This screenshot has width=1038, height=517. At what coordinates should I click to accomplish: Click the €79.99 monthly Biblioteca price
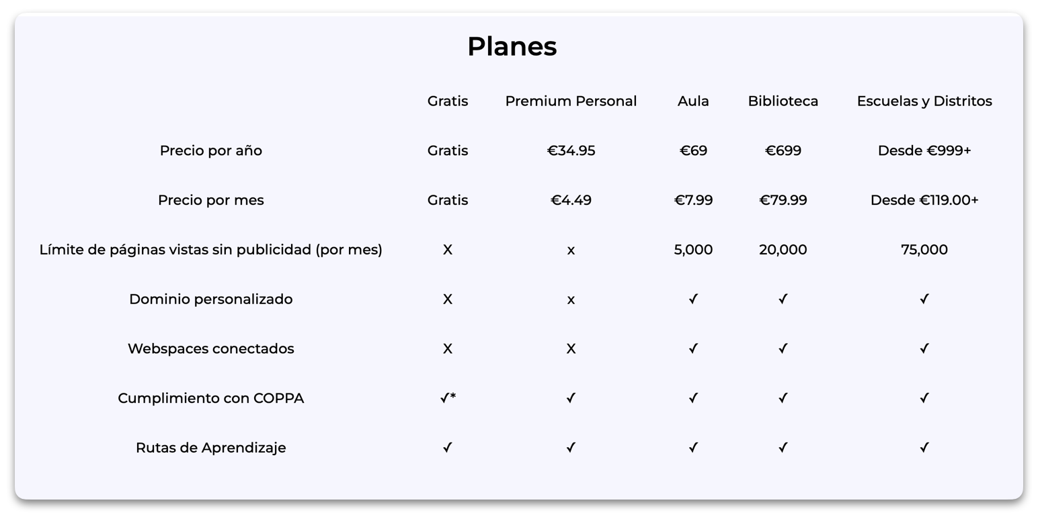click(x=783, y=200)
